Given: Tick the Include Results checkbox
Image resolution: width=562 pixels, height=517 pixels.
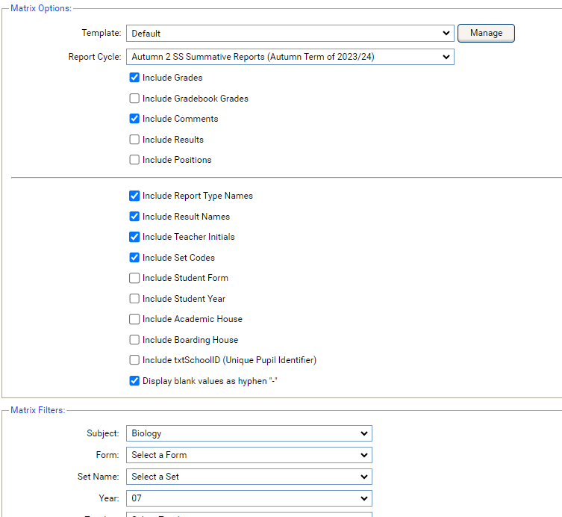Looking at the screenshot, I should click(x=134, y=140).
